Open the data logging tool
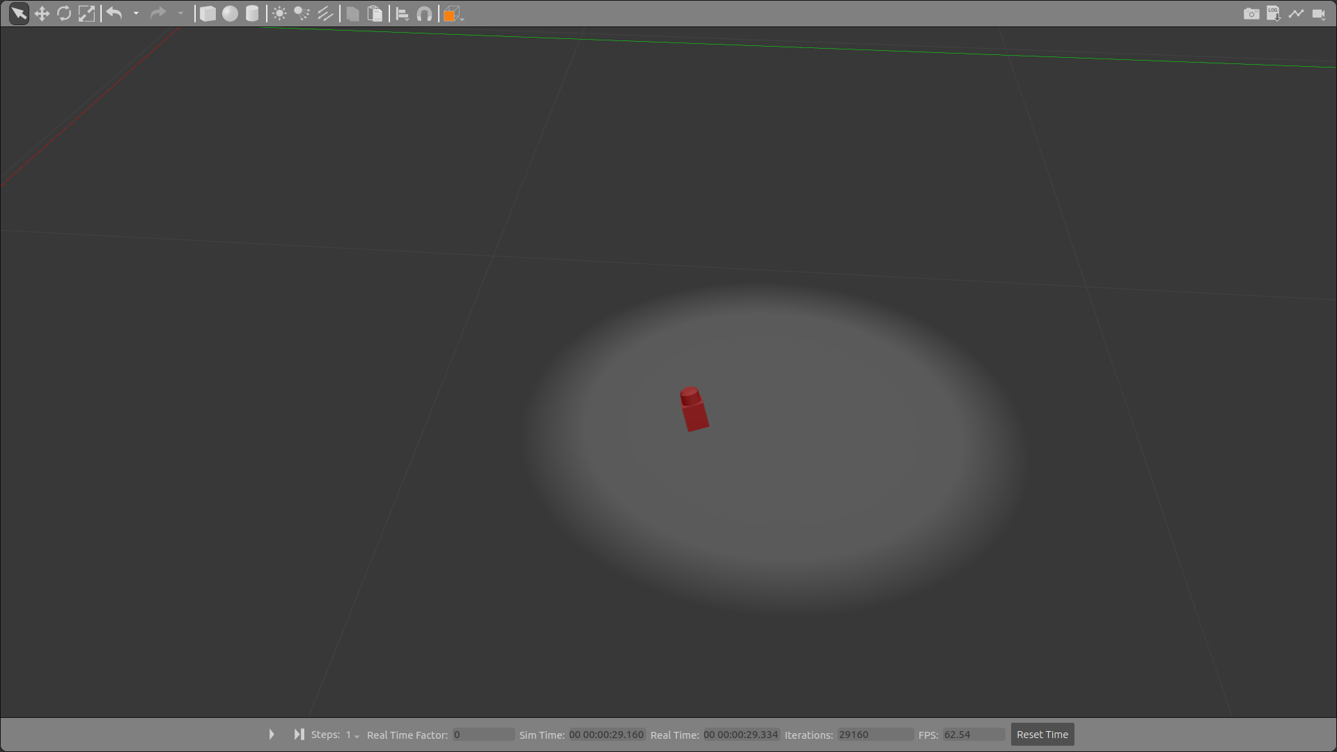 [x=1273, y=13]
